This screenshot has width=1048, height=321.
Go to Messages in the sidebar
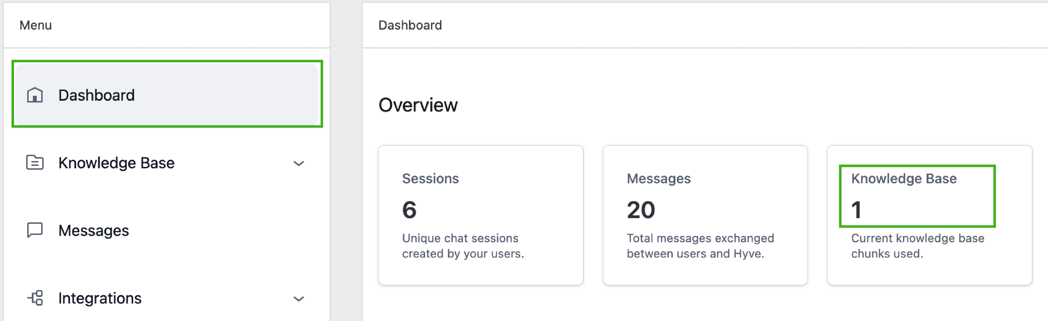point(94,230)
